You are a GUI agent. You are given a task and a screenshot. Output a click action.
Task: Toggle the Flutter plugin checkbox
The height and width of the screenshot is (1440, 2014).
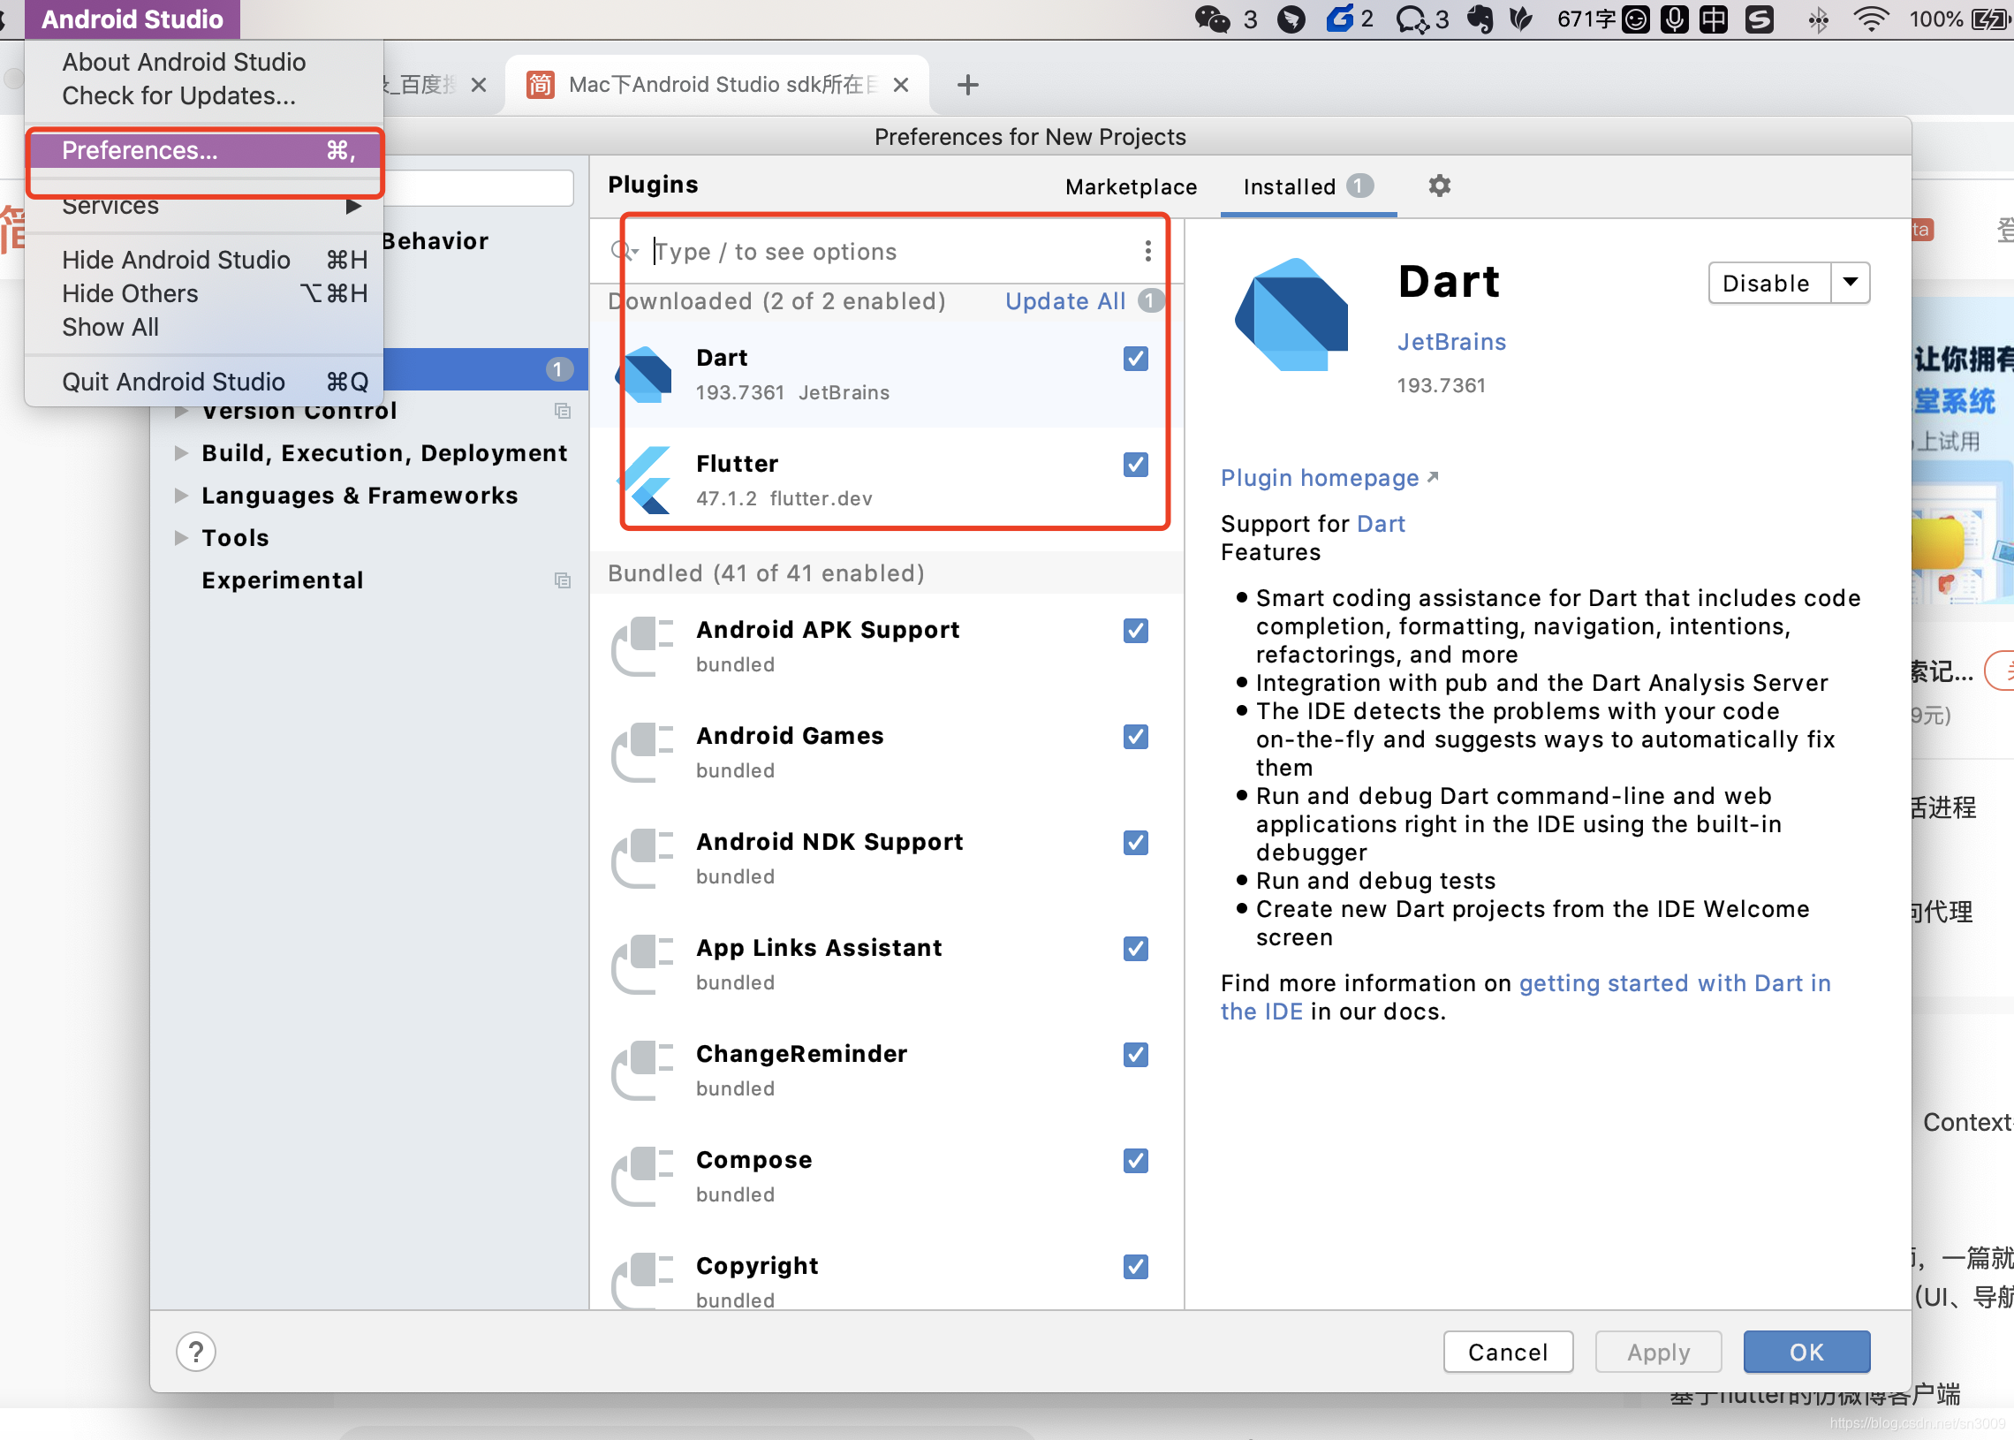coord(1136,465)
